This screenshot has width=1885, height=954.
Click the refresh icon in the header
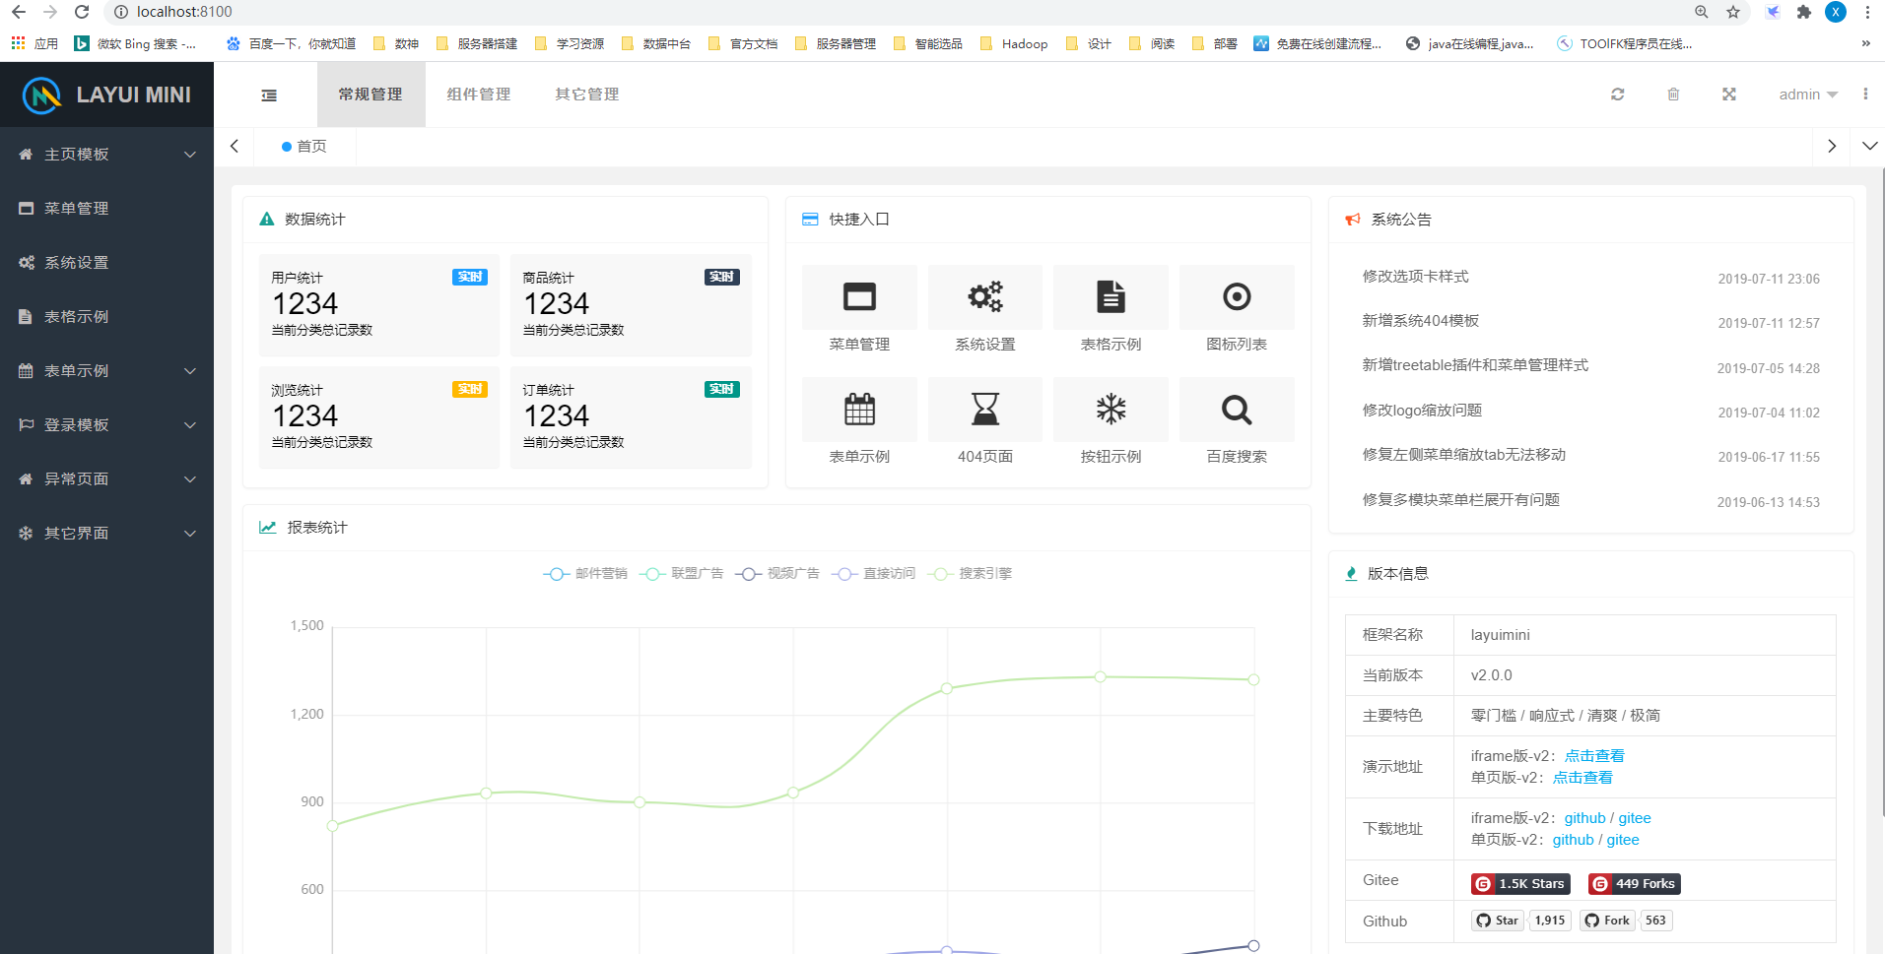1617,95
